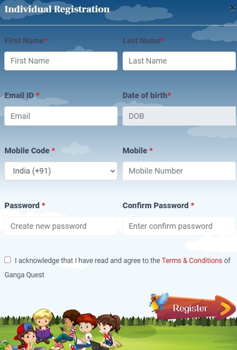
Task: Open the Terms & Conditions link
Action: (x=192, y=261)
